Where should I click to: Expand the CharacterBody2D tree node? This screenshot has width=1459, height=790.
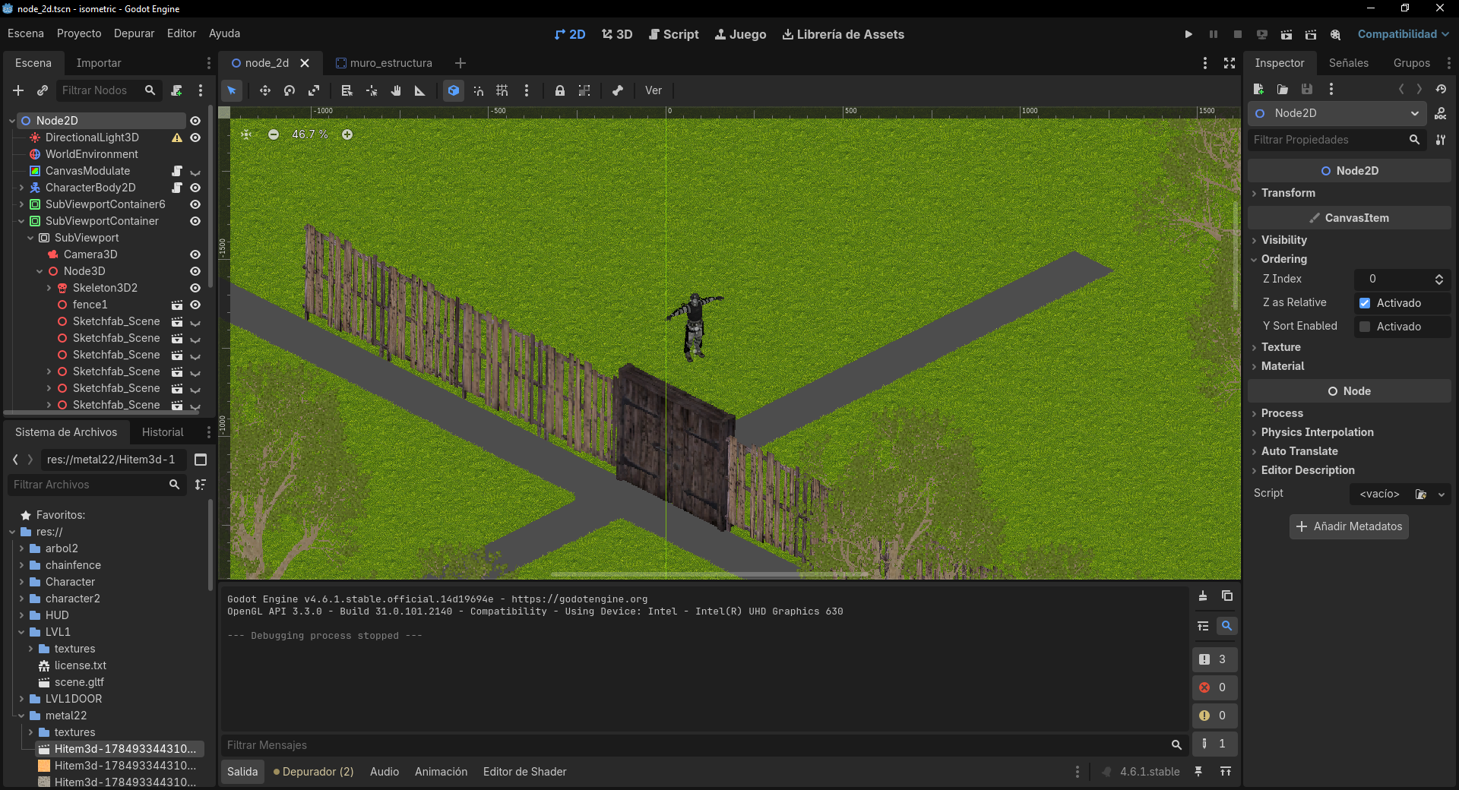[21, 188]
